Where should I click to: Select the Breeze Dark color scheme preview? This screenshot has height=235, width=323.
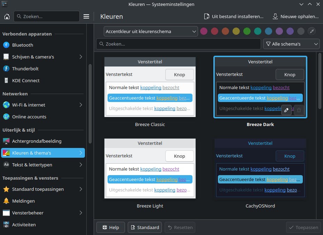pos(260,87)
